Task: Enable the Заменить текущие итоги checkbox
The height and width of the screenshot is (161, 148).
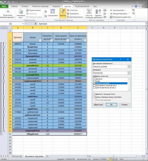Action: (x=94, y=94)
